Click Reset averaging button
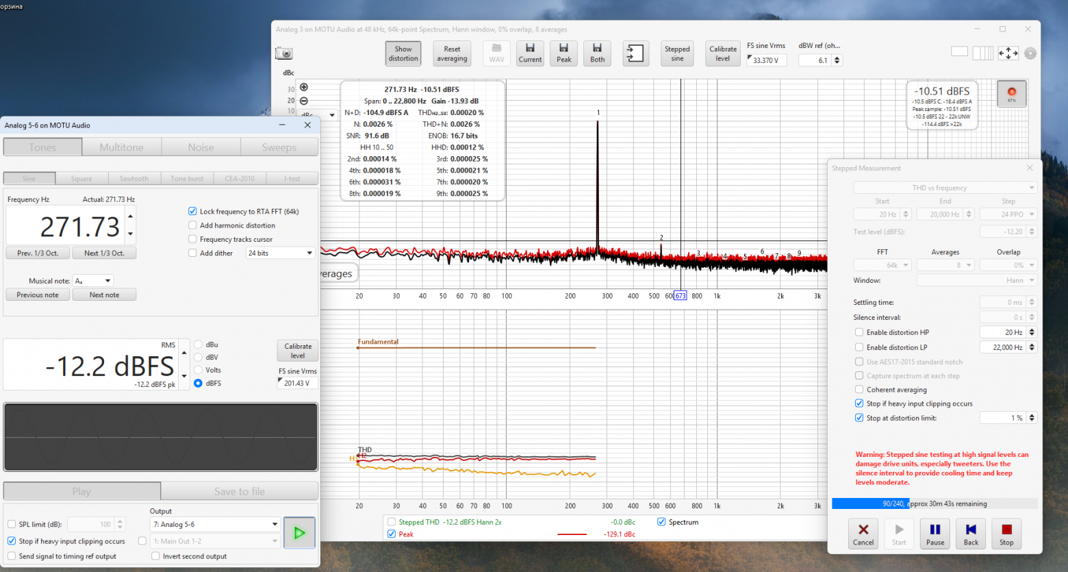 click(452, 53)
